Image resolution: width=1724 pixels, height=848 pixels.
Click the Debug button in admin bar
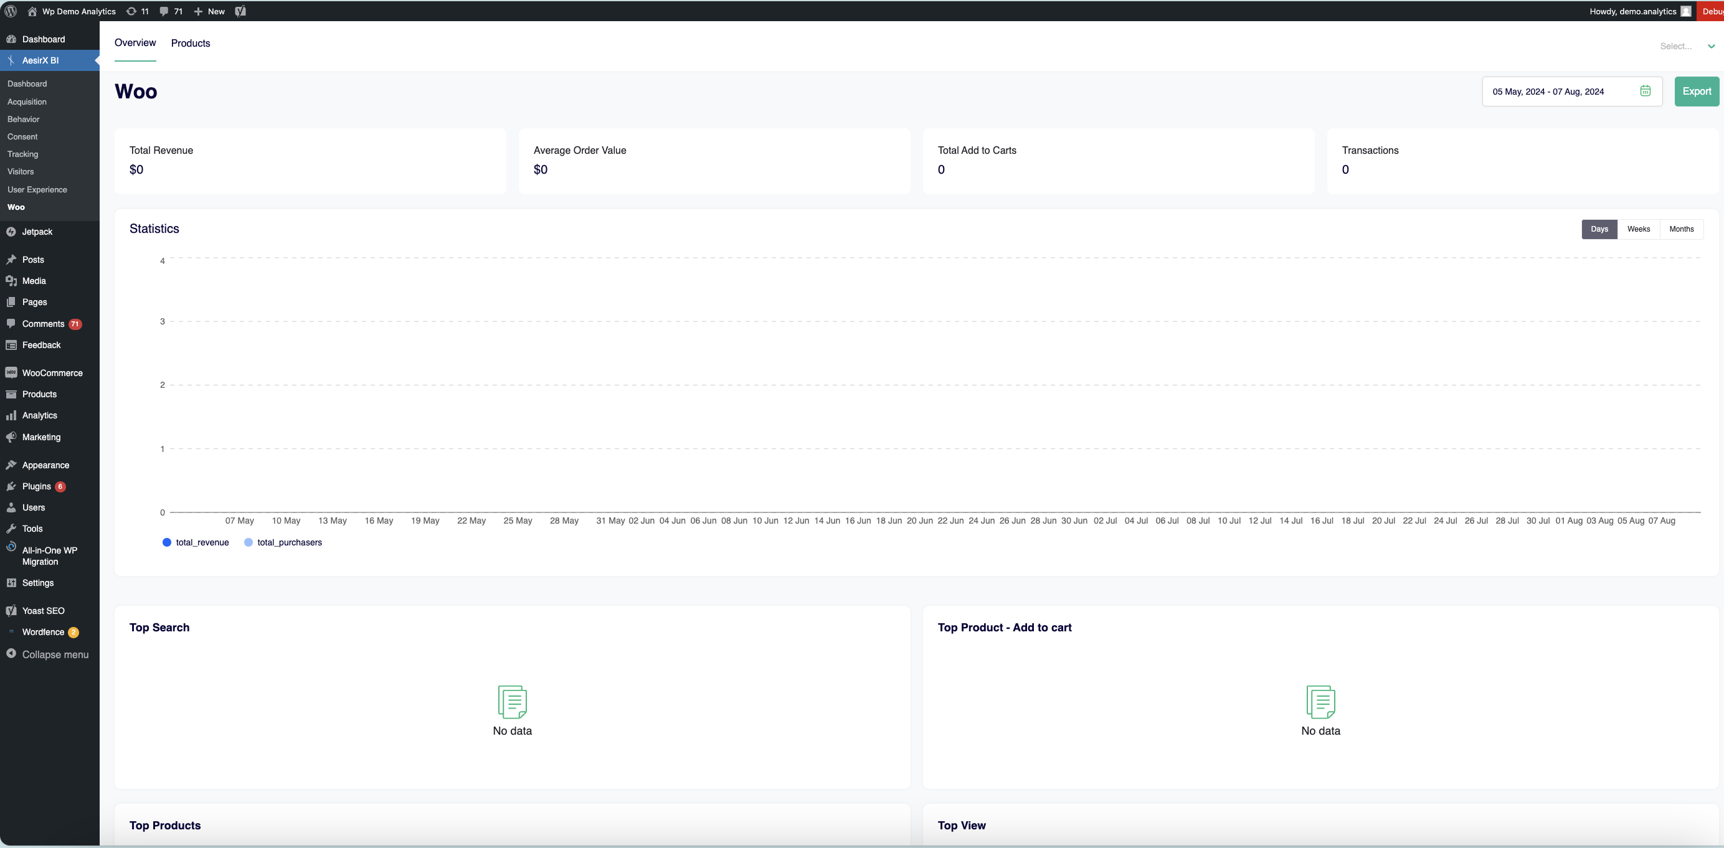pos(1711,11)
